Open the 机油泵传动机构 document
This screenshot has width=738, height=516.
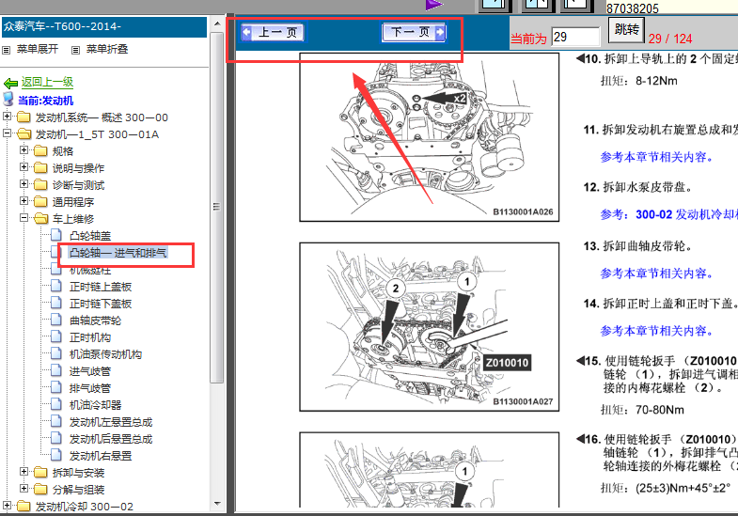coord(105,354)
